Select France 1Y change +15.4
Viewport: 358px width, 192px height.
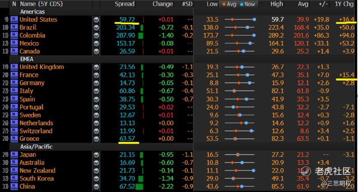[x=346, y=75]
